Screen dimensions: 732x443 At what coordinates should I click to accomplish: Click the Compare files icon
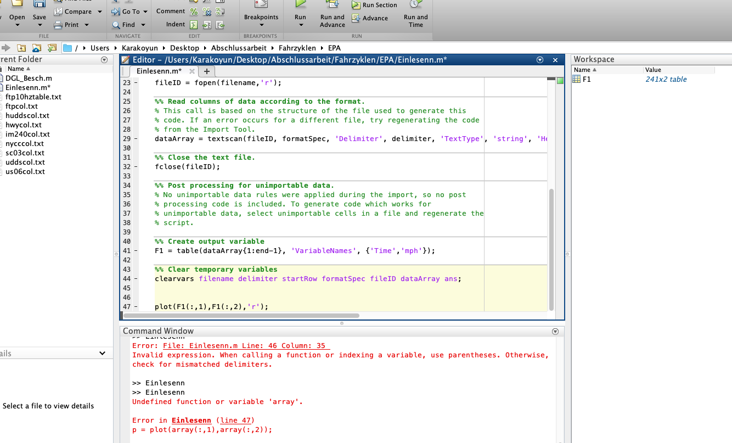click(x=59, y=12)
